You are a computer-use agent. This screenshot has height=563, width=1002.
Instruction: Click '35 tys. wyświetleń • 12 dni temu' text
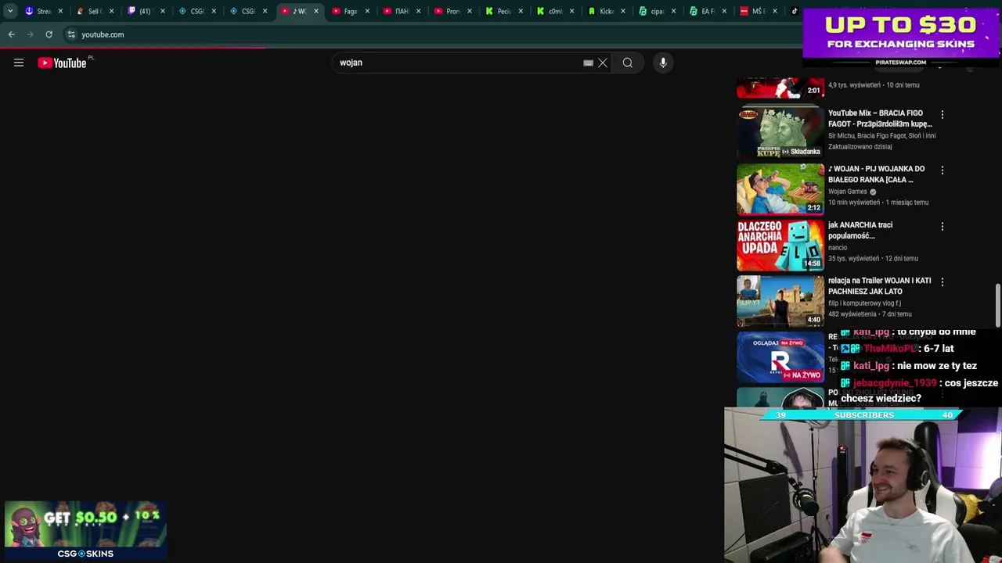pyautogui.click(x=873, y=259)
